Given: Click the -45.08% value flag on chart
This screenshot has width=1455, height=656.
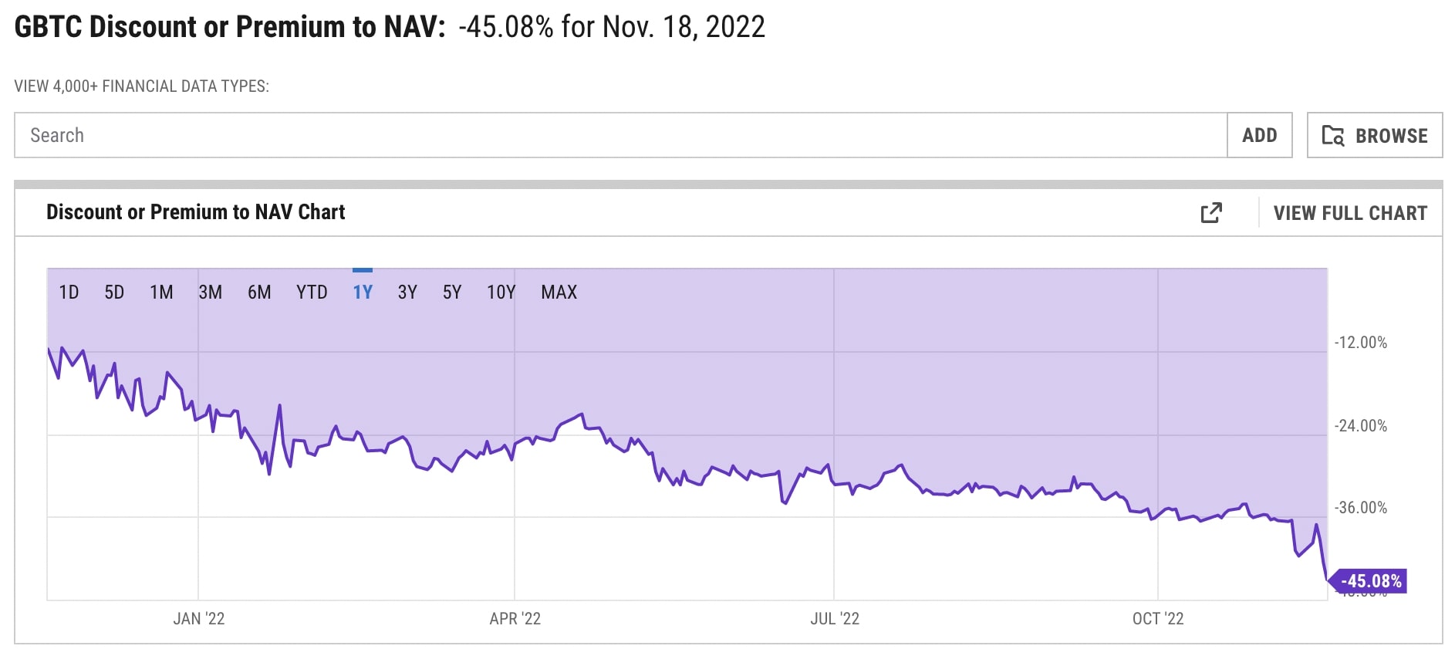Looking at the screenshot, I should click(1370, 581).
